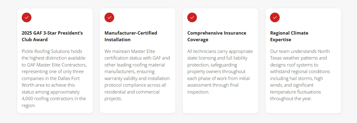The image size is (357, 123).
Task: Select the Comprehensive Insurance Coverage heading
Action: click(x=217, y=36)
